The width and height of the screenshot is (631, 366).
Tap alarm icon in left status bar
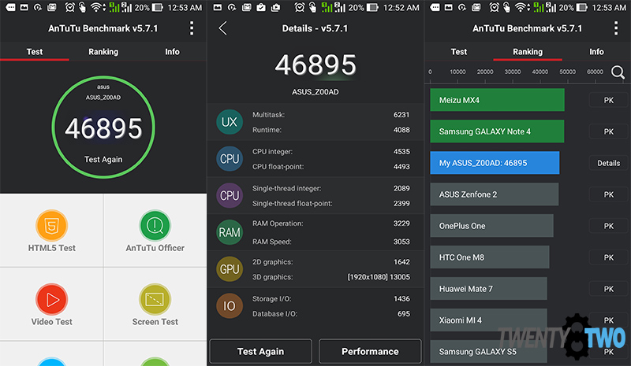coord(69,7)
